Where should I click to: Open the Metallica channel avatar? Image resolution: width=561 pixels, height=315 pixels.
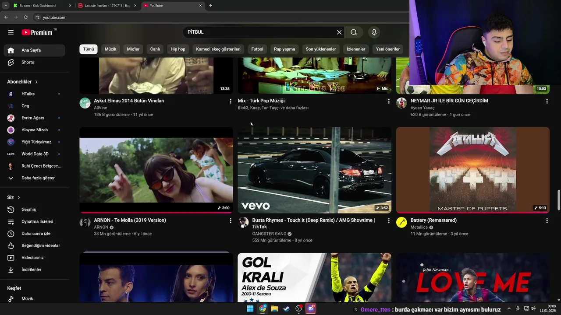(x=401, y=222)
